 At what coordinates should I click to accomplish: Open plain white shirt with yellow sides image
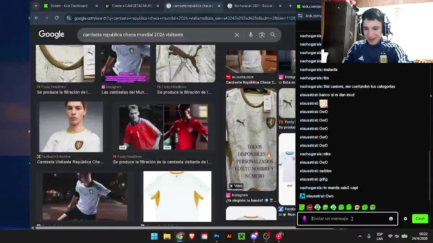point(177,196)
